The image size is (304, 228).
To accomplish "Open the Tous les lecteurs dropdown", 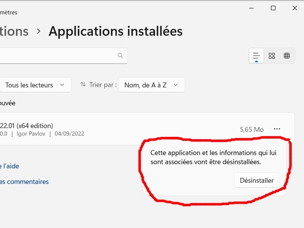I will [x=35, y=85].
